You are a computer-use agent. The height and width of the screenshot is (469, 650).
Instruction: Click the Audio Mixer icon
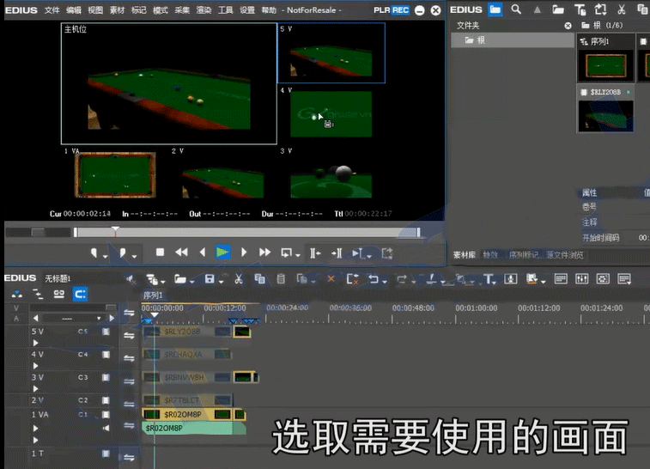581,278
